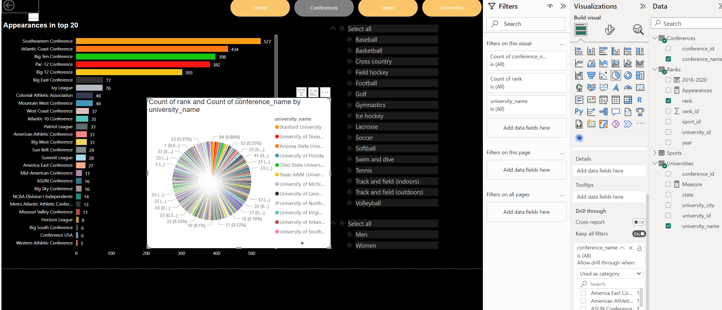The width and height of the screenshot is (722, 310).
Task: Collapse the Filters pane with double chevron
Action: [563, 6]
